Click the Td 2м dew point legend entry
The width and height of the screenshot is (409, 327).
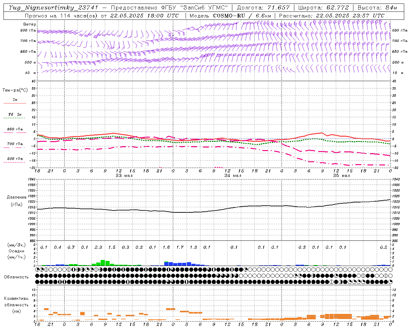[15, 114]
